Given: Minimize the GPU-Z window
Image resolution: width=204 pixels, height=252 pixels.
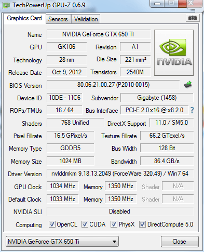Looking at the screenshot, I should [157, 4].
